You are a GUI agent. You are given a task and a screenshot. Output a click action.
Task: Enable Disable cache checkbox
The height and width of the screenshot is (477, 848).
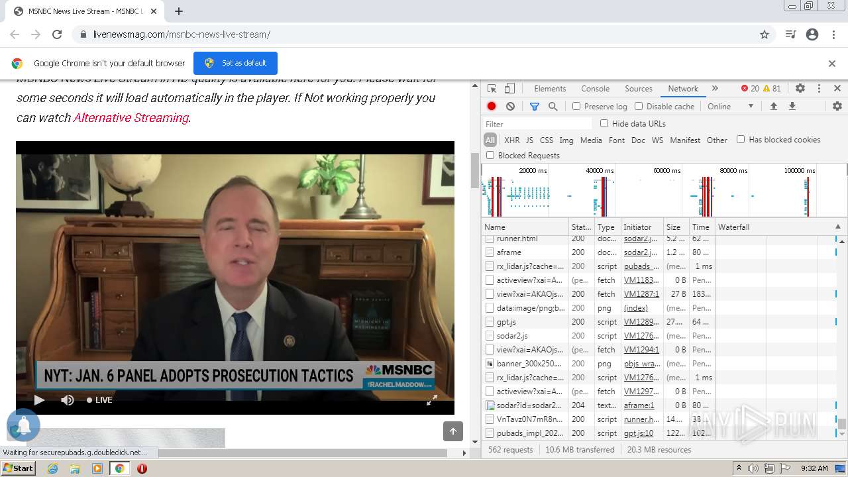click(x=639, y=106)
